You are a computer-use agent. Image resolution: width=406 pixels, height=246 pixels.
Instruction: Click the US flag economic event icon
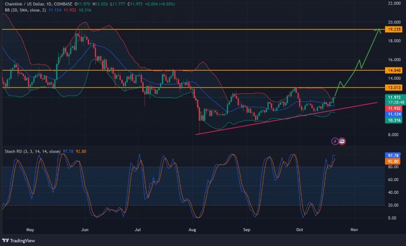(342, 141)
